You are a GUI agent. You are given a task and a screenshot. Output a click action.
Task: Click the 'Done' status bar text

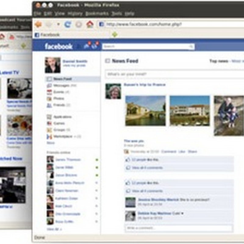pyautogui.click(x=40, y=238)
